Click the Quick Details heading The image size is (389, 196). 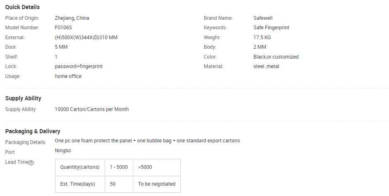tap(22, 7)
